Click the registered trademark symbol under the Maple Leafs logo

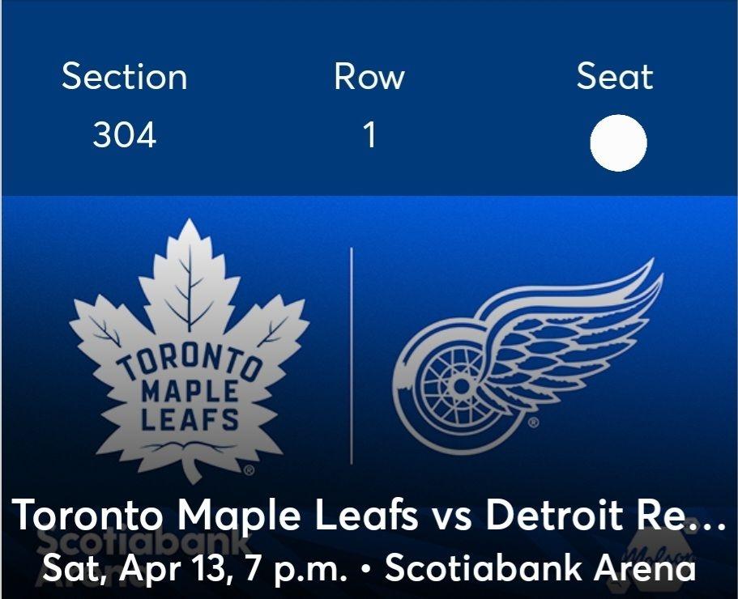[x=250, y=469]
